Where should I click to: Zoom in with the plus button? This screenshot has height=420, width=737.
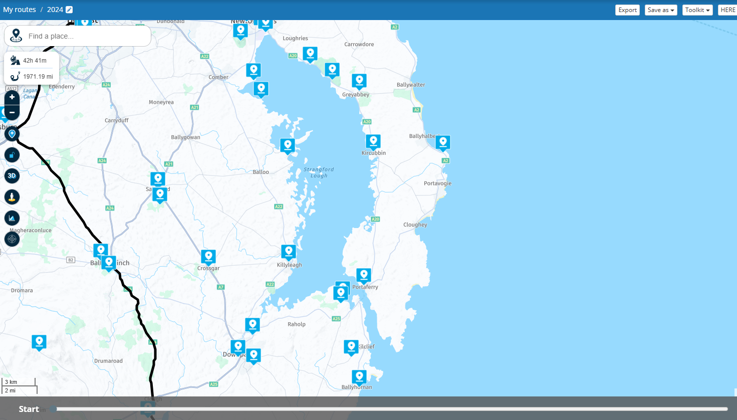pyautogui.click(x=12, y=97)
